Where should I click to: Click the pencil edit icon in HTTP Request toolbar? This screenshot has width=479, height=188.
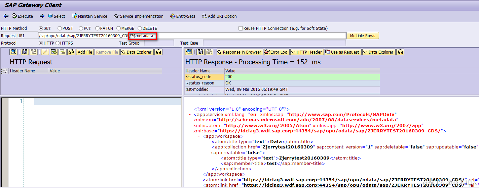point(45,52)
